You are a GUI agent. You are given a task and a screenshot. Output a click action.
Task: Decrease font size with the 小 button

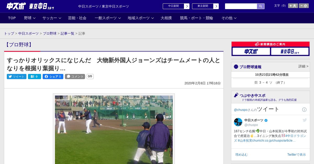pos(304,6)
